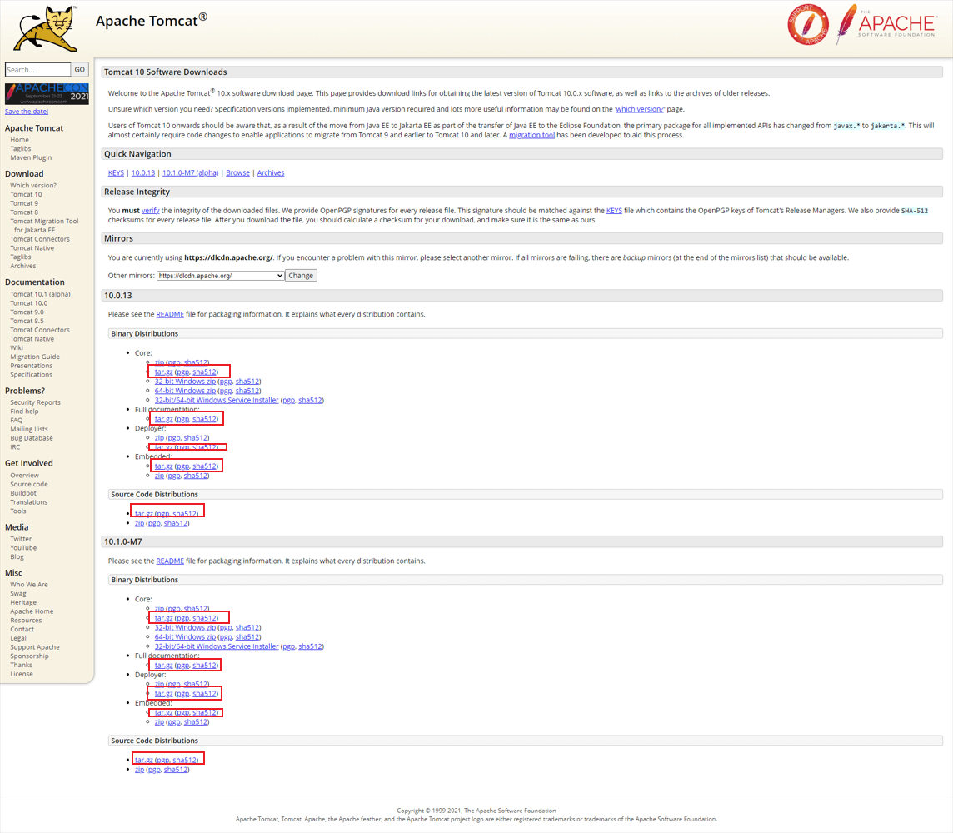Image resolution: width=953 pixels, height=833 pixels.
Task: Open Who We Are under Misc
Action: click(x=29, y=585)
